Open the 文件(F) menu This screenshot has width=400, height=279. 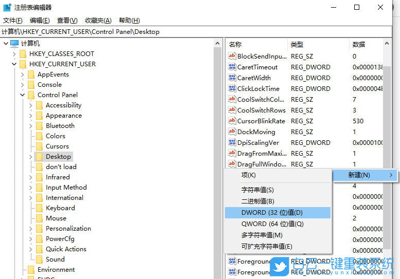click(13, 21)
